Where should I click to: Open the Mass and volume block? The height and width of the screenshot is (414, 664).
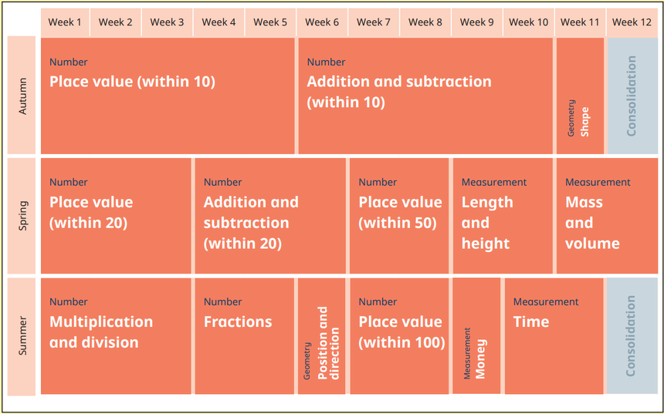606,216
